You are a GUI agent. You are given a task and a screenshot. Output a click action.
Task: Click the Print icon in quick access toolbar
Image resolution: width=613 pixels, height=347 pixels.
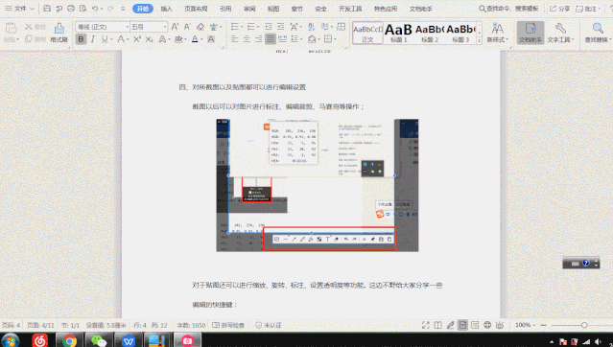pos(71,9)
